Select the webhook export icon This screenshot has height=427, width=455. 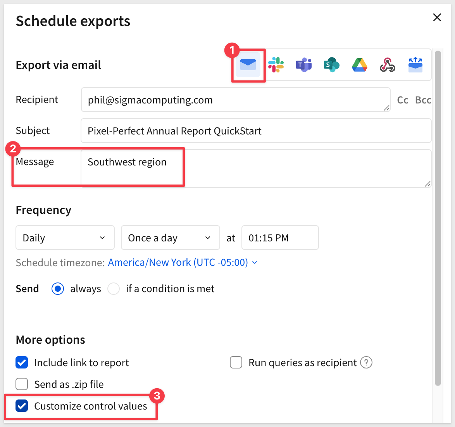coord(387,65)
